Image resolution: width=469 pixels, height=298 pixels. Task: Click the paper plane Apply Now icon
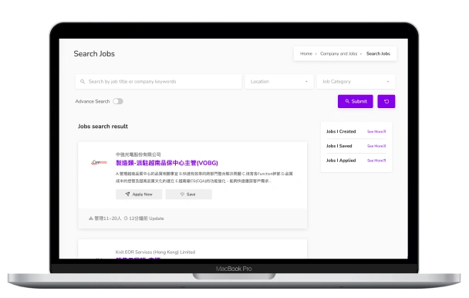[127, 194]
